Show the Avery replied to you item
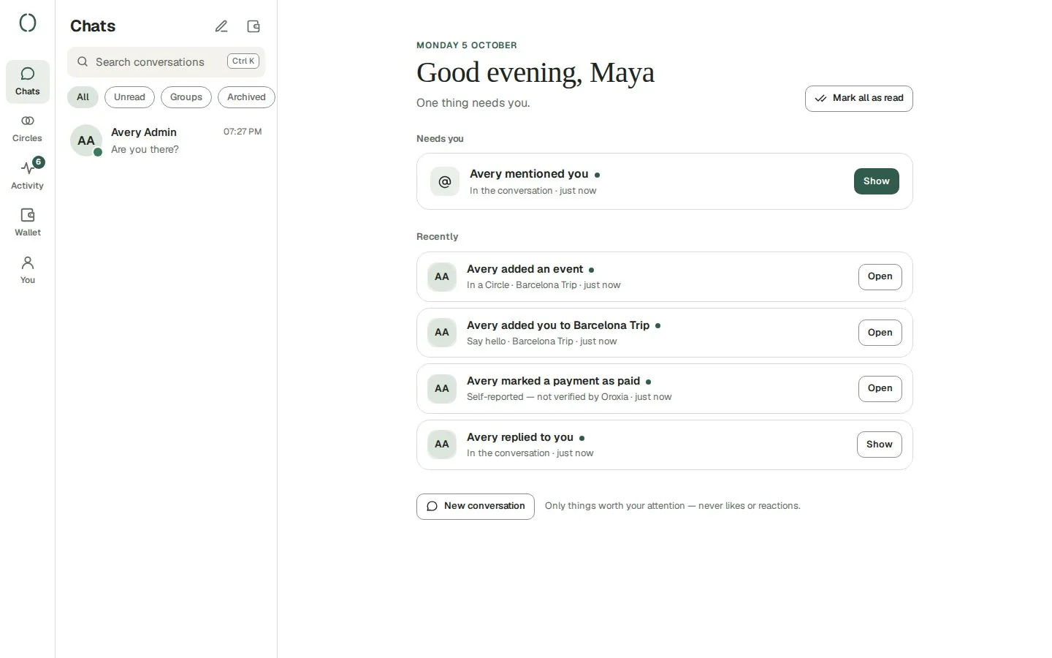1052x658 pixels. (880, 445)
